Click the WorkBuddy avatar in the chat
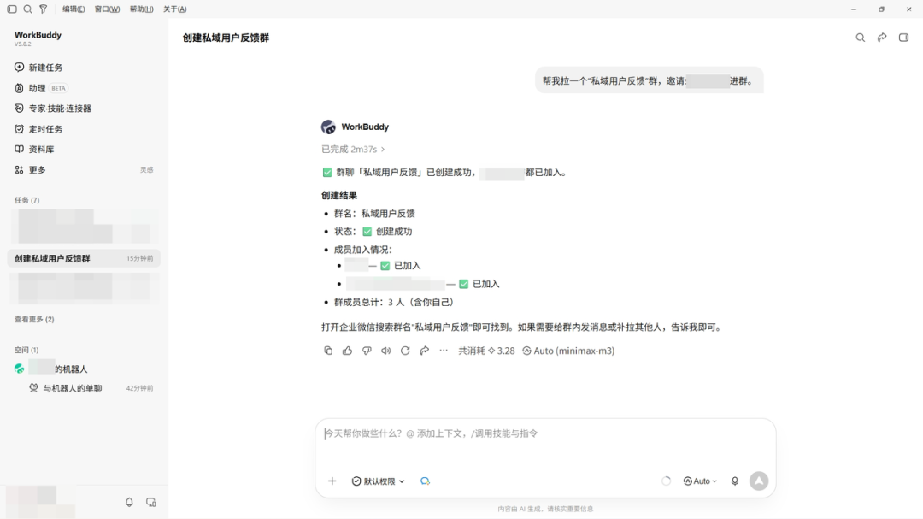This screenshot has width=923, height=519. click(328, 127)
